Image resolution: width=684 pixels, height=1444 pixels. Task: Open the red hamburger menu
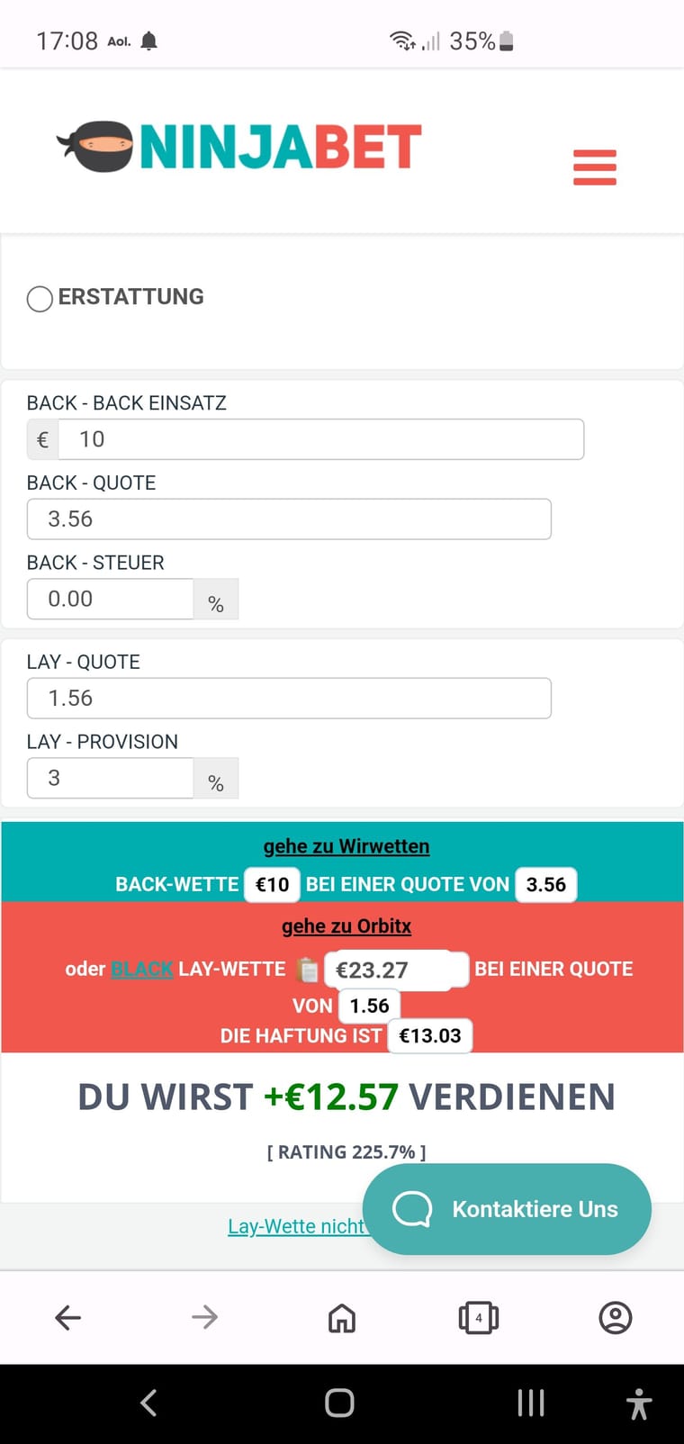click(595, 167)
